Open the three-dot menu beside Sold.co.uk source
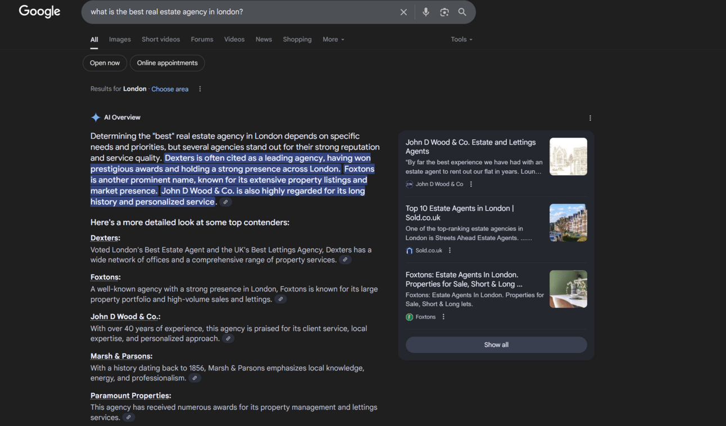The image size is (726, 426). coord(450,250)
